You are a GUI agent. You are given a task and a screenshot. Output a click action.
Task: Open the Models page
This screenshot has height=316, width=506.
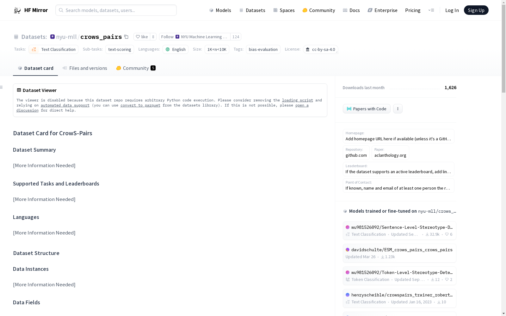tap(220, 10)
